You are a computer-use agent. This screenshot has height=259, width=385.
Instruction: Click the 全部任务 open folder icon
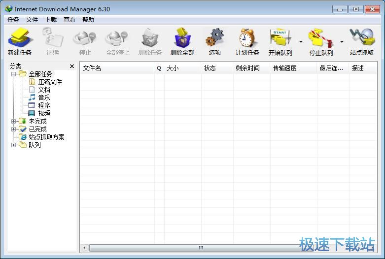click(23, 73)
